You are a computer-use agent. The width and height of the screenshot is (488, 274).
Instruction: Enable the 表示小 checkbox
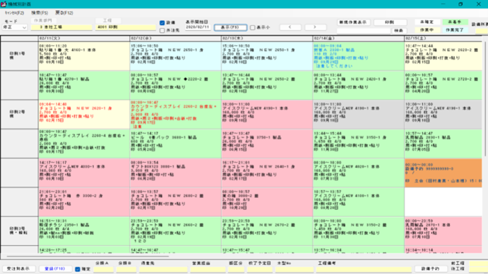(253, 28)
